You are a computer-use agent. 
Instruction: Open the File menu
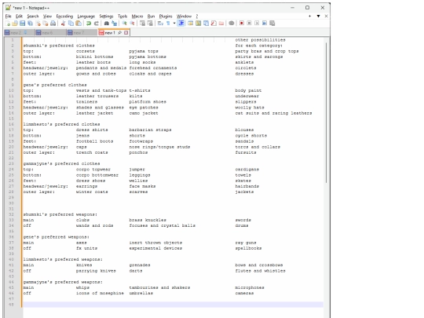9,16
